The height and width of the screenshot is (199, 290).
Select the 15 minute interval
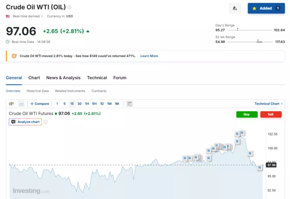point(72,104)
